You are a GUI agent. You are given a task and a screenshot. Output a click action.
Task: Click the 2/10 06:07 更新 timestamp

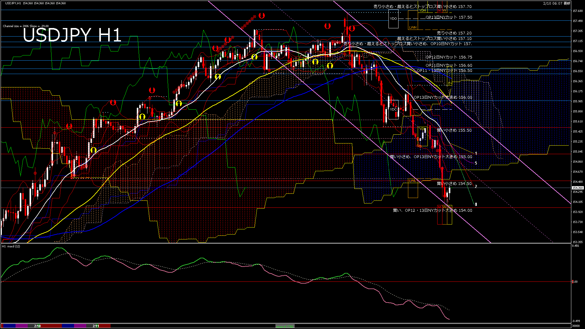pyautogui.click(x=557, y=3)
